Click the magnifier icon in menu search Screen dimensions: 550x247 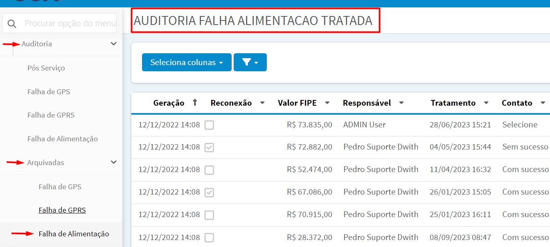(x=12, y=24)
